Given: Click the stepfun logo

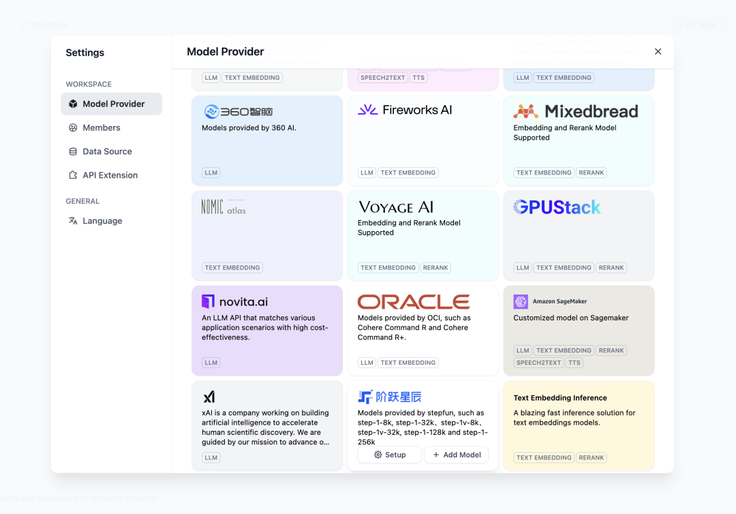Looking at the screenshot, I should [x=390, y=397].
